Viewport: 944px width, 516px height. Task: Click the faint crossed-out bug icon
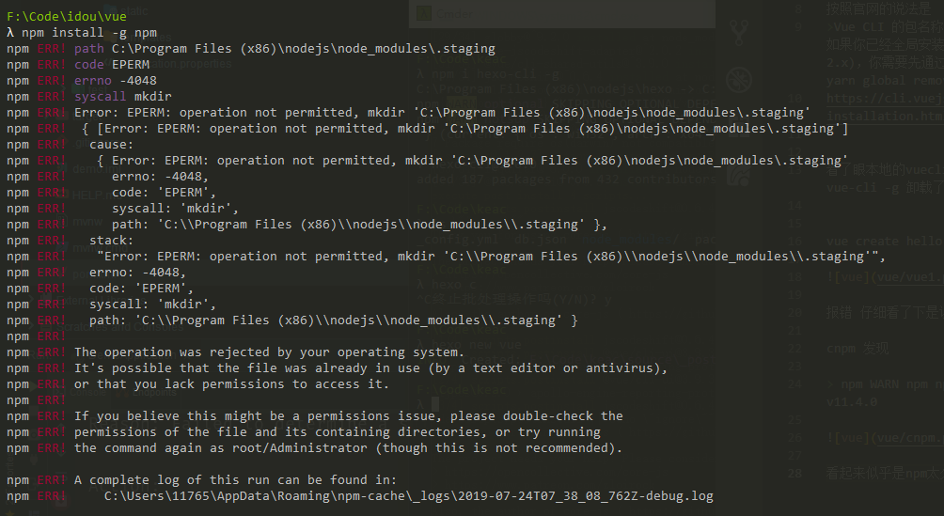(739, 80)
